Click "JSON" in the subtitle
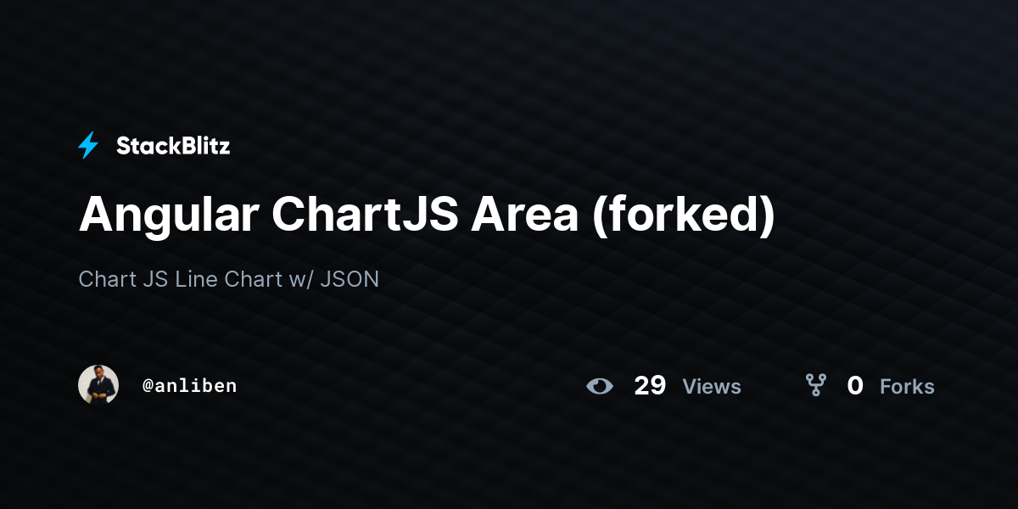Image resolution: width=1018 pixels, height=509 pixels. pyautogui.click(x=350, y=279)
